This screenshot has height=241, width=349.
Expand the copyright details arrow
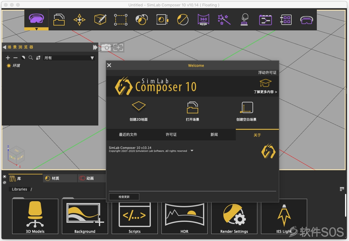pos(192,151)
